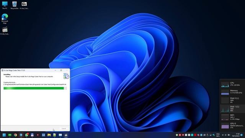Open the green app next to Start
The height and width of the screenshot is (138, 245).
[x=10, y=135]
